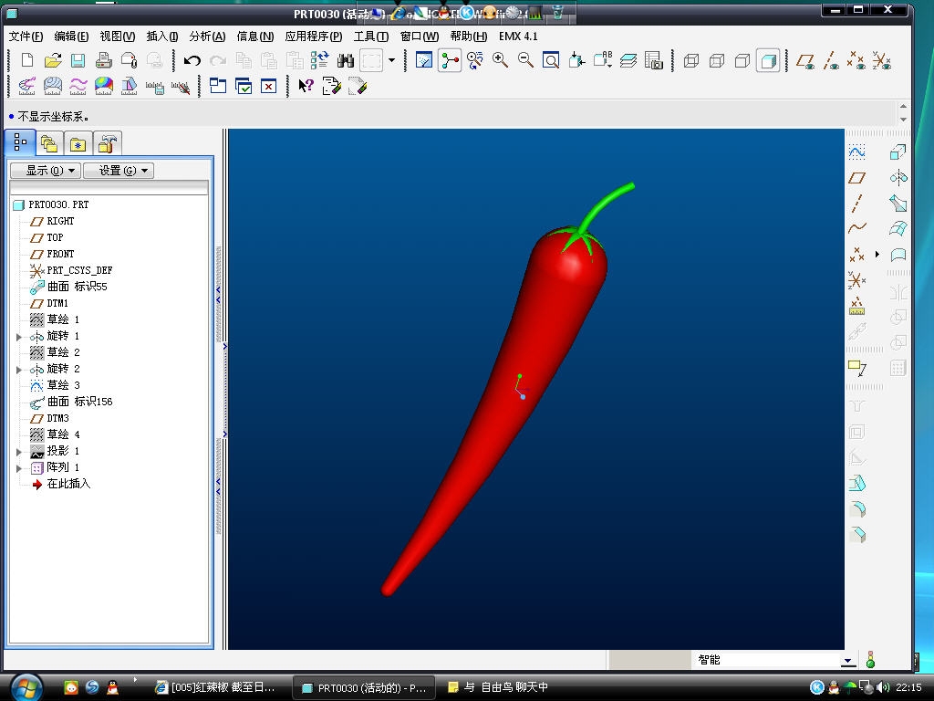Screen dimensions: 934x701
Task: Open the 编辑(E) menu
Action: [x=71, y=37]
